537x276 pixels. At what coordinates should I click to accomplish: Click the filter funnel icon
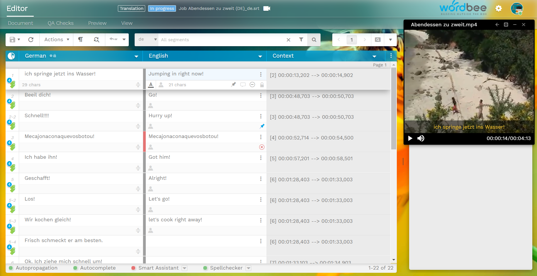(301, 39)
